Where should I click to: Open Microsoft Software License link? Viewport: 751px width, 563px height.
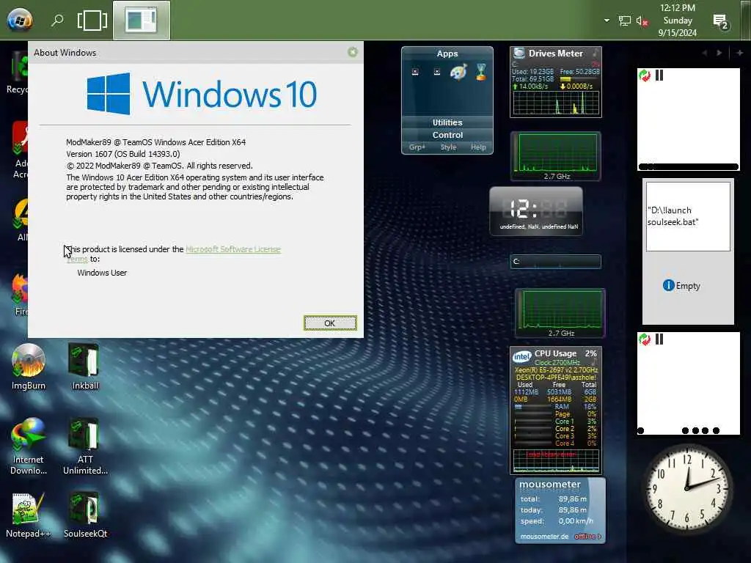click(232, 249)
